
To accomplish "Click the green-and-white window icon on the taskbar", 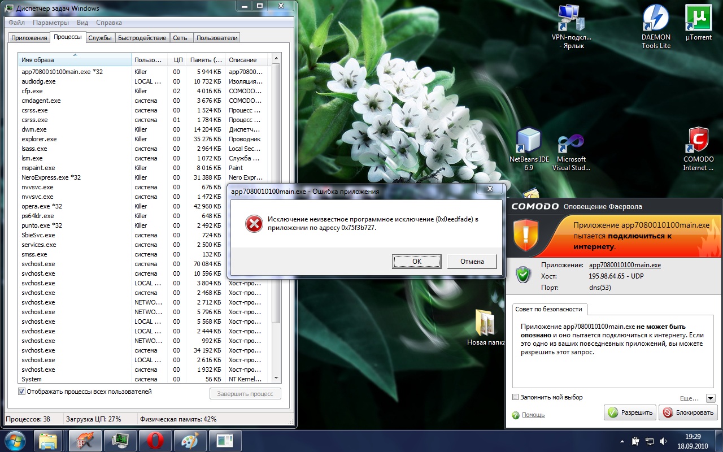I will [225, 440].
